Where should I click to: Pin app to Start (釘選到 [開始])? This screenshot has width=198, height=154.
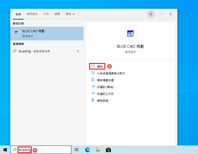point(102,87)
